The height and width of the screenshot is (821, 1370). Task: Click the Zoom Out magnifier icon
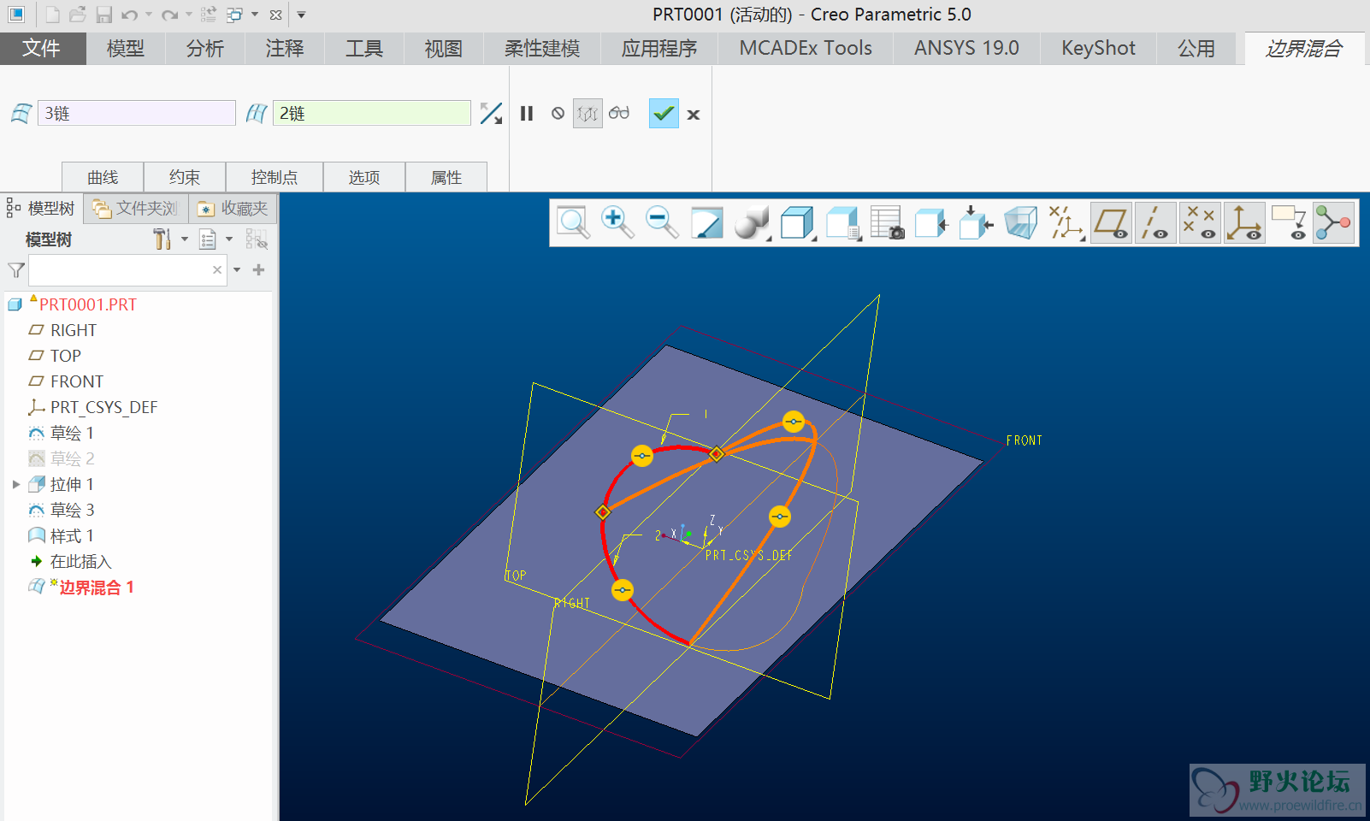(662, 222)
